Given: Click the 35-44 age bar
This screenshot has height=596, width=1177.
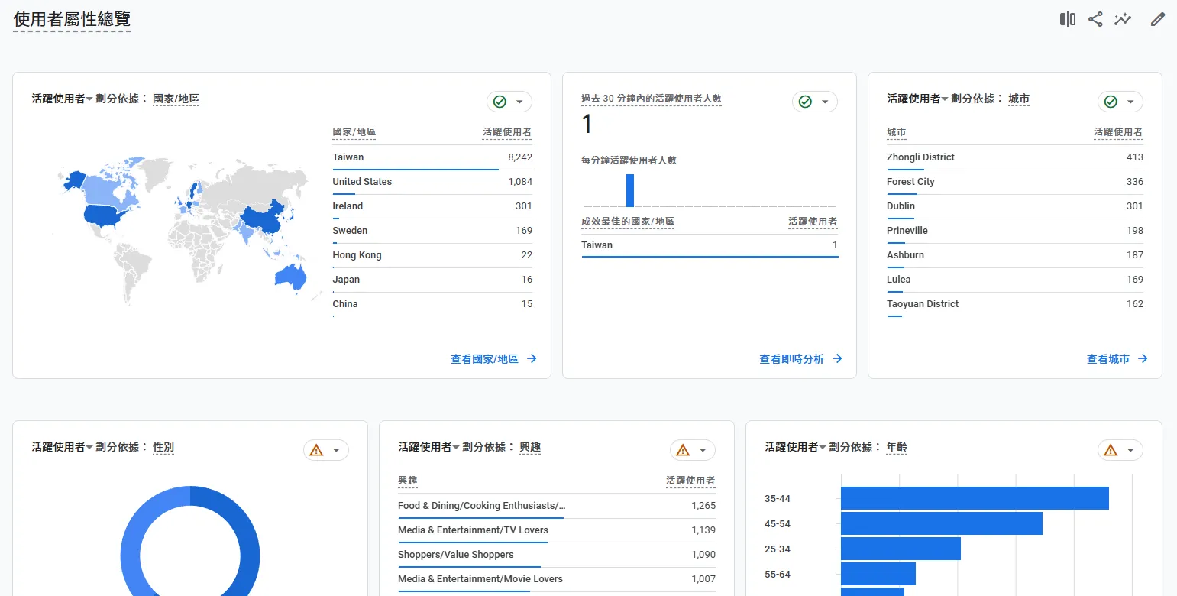Looking at the screenshot, I should 975,498.
